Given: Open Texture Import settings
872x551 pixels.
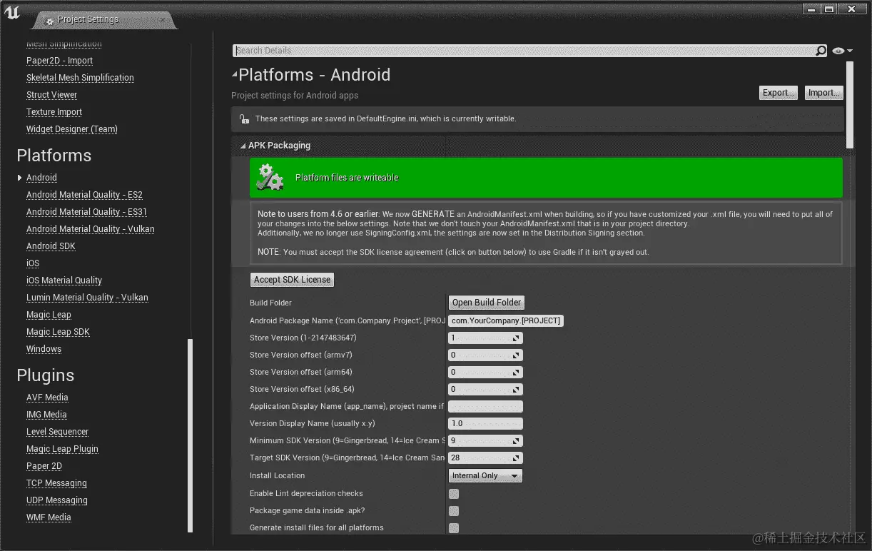Looking at the screenshot, I should [x=54, y=112].
